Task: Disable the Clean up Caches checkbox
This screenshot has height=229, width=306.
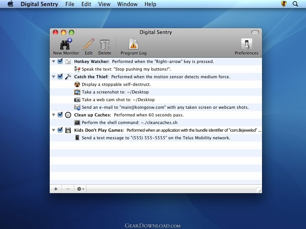Action: 60,115
